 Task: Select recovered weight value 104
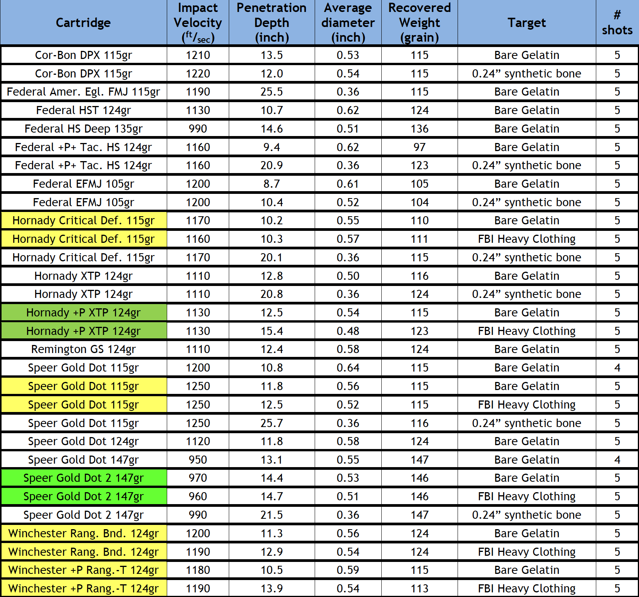[x=419, y=202]
